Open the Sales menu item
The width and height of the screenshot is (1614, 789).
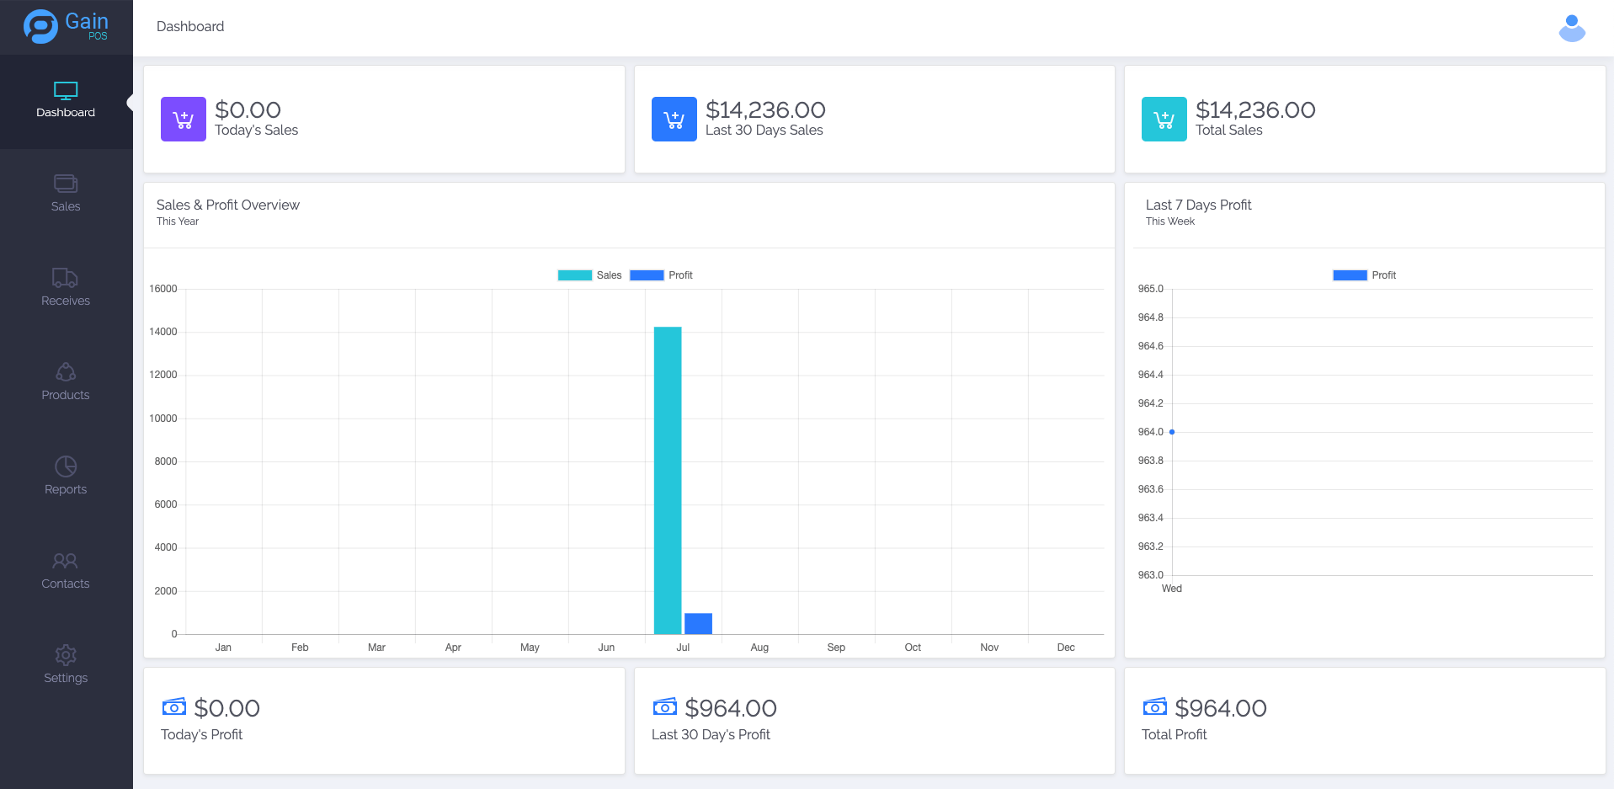pos(66,196)
